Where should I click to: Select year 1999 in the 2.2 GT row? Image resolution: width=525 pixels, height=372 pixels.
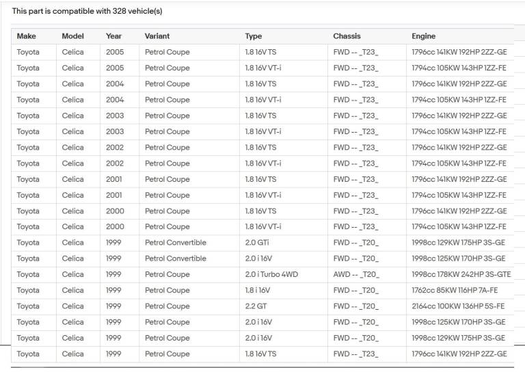[113, 306]
